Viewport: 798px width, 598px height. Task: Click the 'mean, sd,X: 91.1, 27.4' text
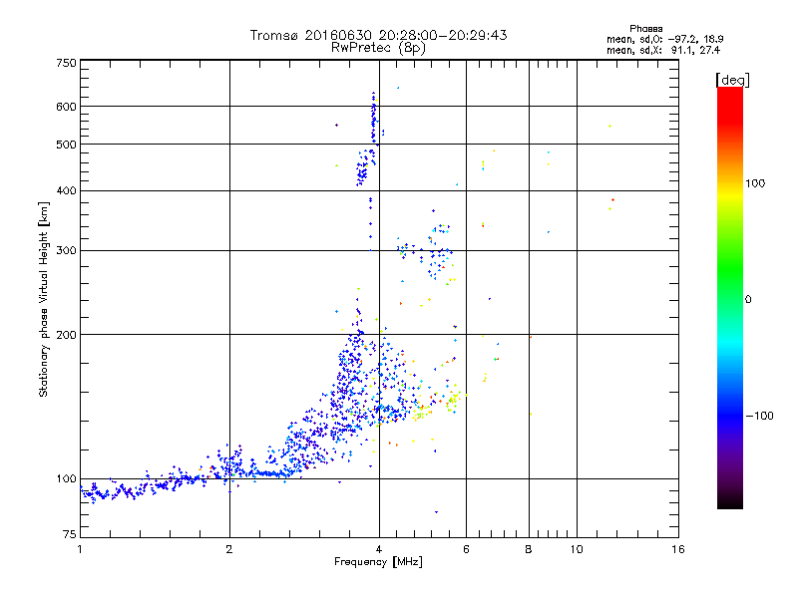pyautogui.click(x=663, y=50)
